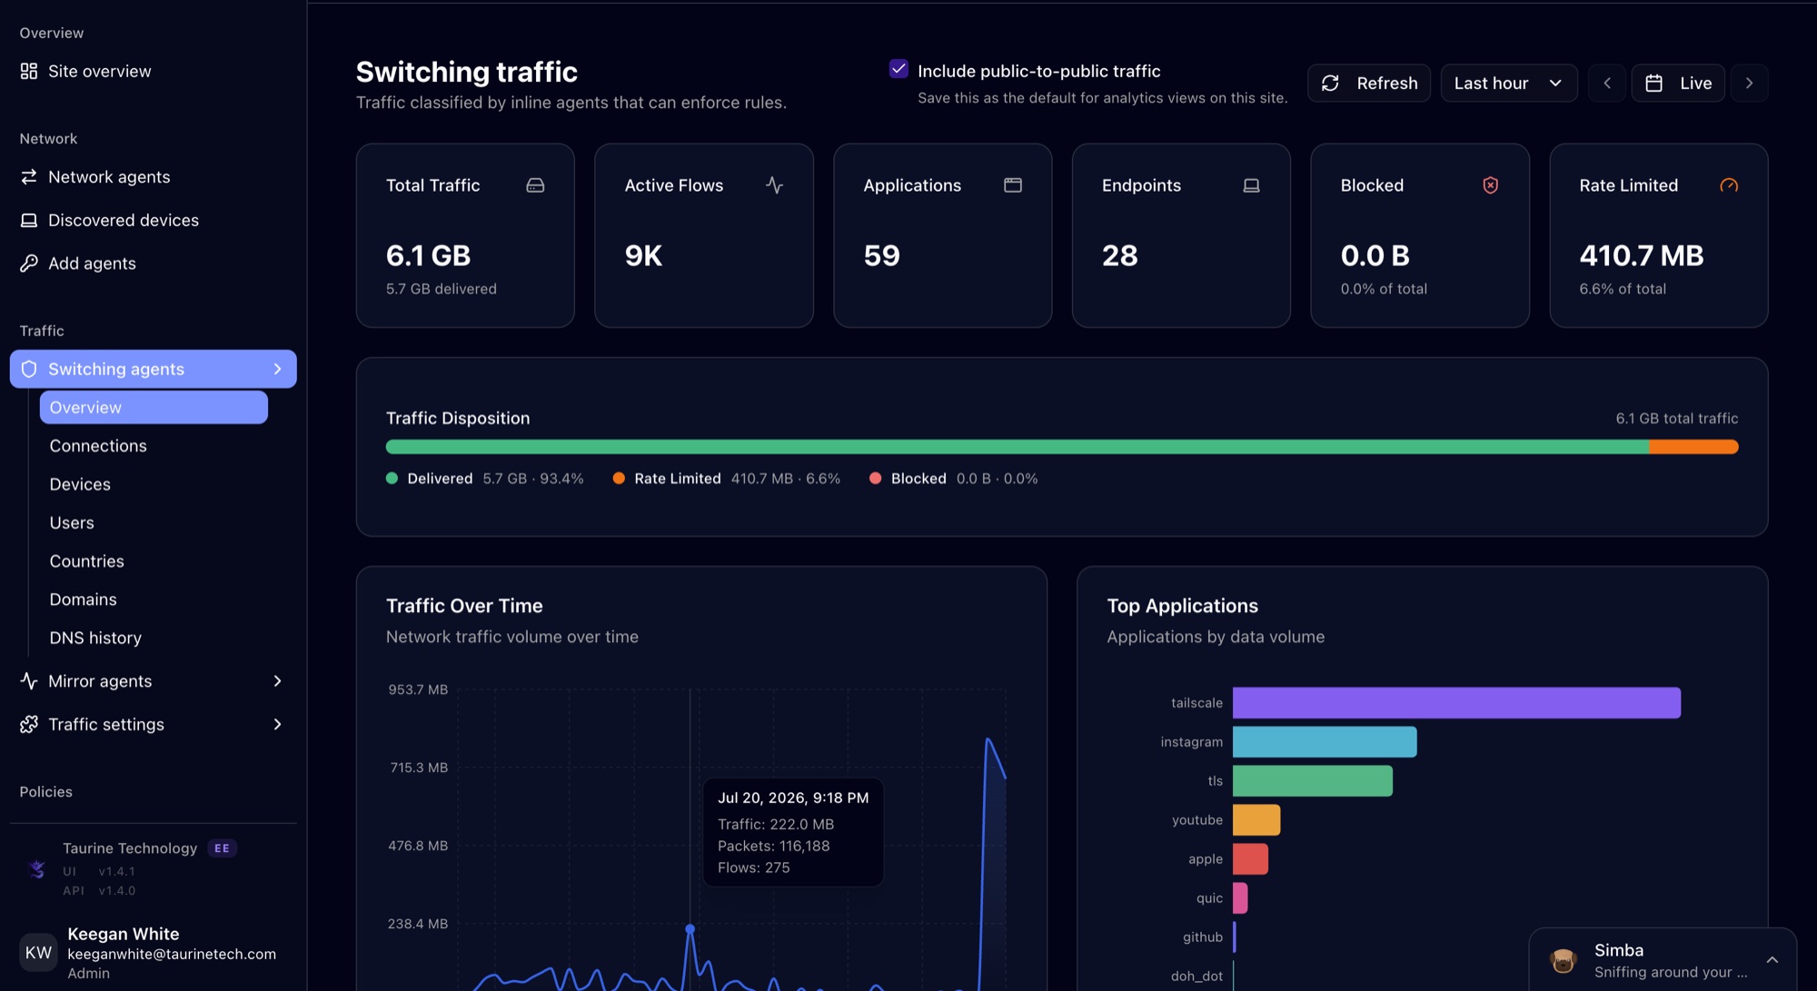This screenshot has height=991, width=1817.
Task: Click the Simba dog avatar
Action: click(1564, 960)
